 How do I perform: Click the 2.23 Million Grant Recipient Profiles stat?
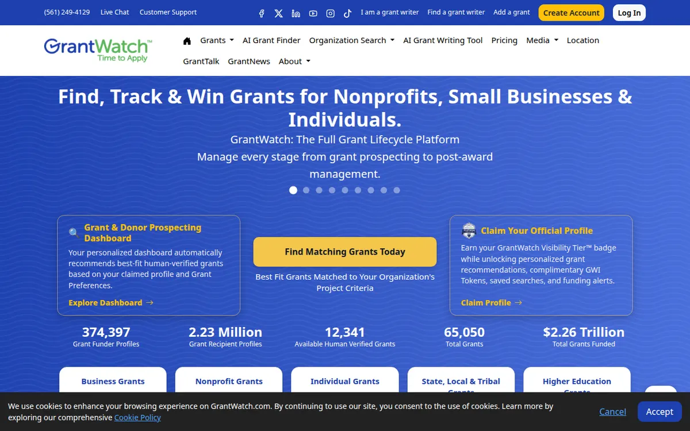point(225,337)
